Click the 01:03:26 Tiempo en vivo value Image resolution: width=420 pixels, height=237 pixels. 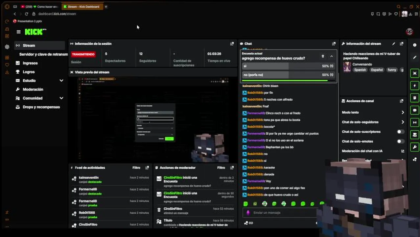coord(214,54)
